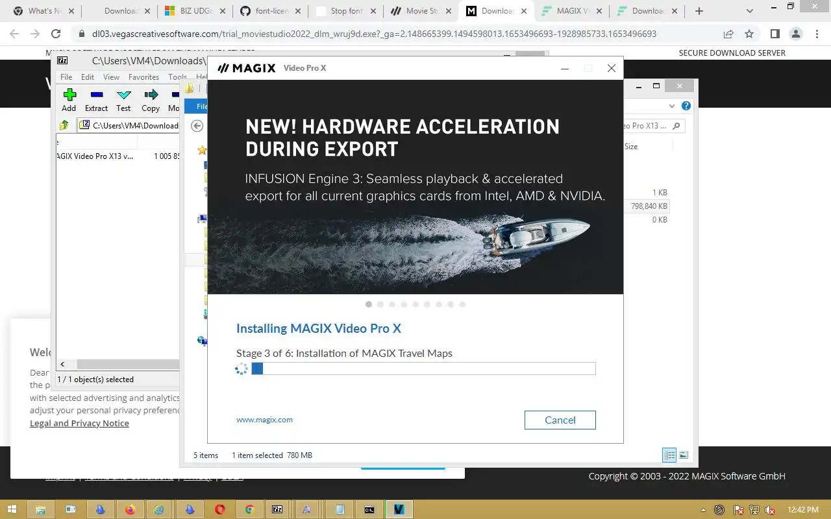Click the Explorer search magnifier icon
The width and height of the screenshot is (831, 519).
(676, 126)
